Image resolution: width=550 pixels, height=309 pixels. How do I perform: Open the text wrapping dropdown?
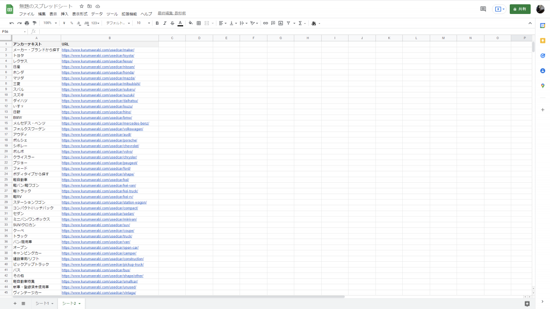(243, 23)
